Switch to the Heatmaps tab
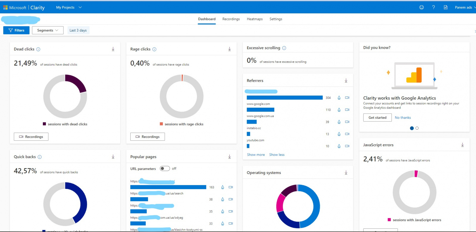The image size is (476, 232). point(255,19)
